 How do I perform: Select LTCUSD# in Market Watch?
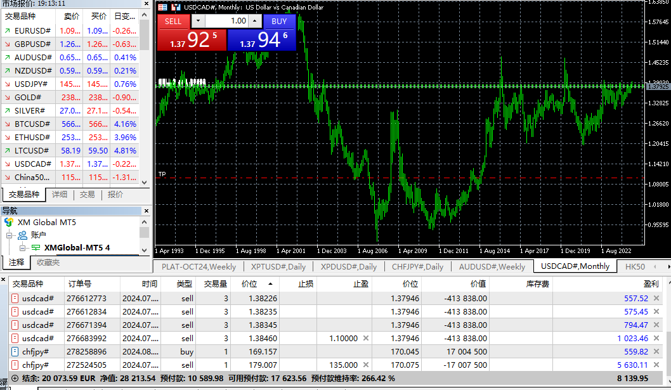[70, 150]
